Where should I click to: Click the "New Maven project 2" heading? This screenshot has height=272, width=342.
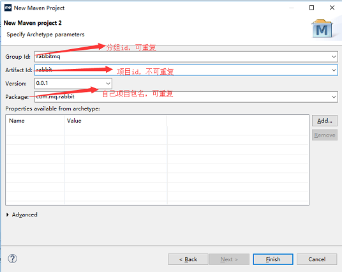tap(33, 23)
